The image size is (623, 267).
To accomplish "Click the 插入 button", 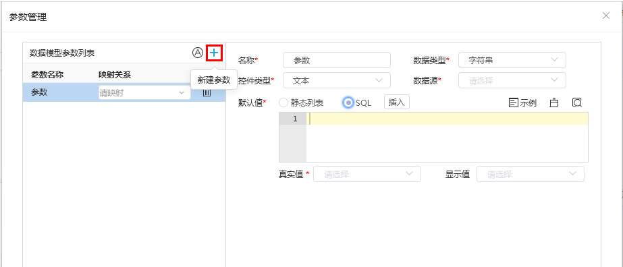I will [396, 102].
